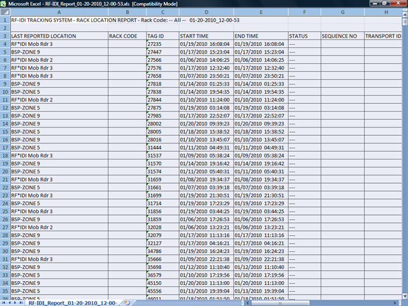
Task: Click the Excel application icon in title bar
Action: tap(4, 4)
